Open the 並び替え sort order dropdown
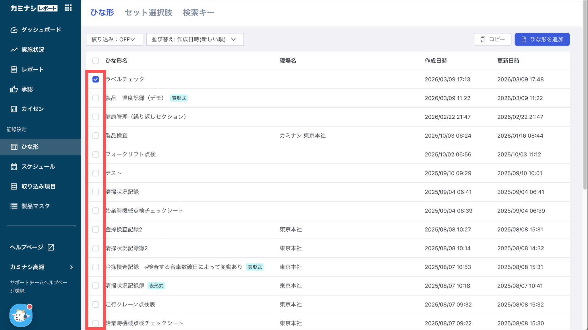The width and height of the screenshot is (588, 330). (x=195, y=39)
